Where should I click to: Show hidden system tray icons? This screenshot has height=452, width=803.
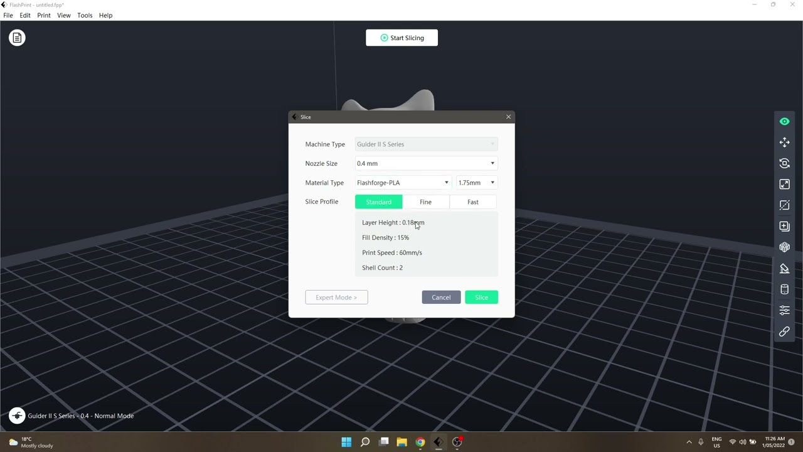(x=689, y=442)
